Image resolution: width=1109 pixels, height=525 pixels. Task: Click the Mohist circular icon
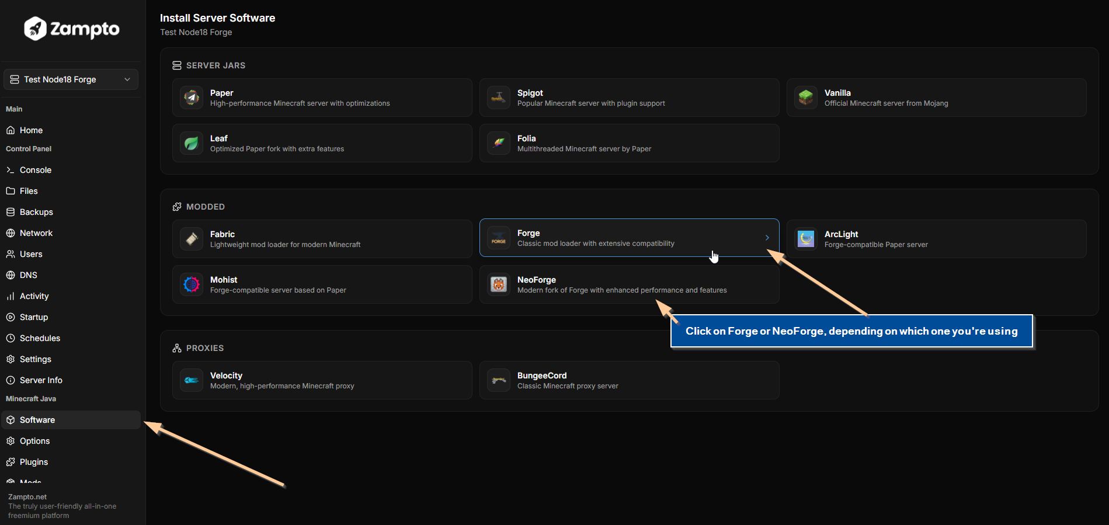pos(192,284)
